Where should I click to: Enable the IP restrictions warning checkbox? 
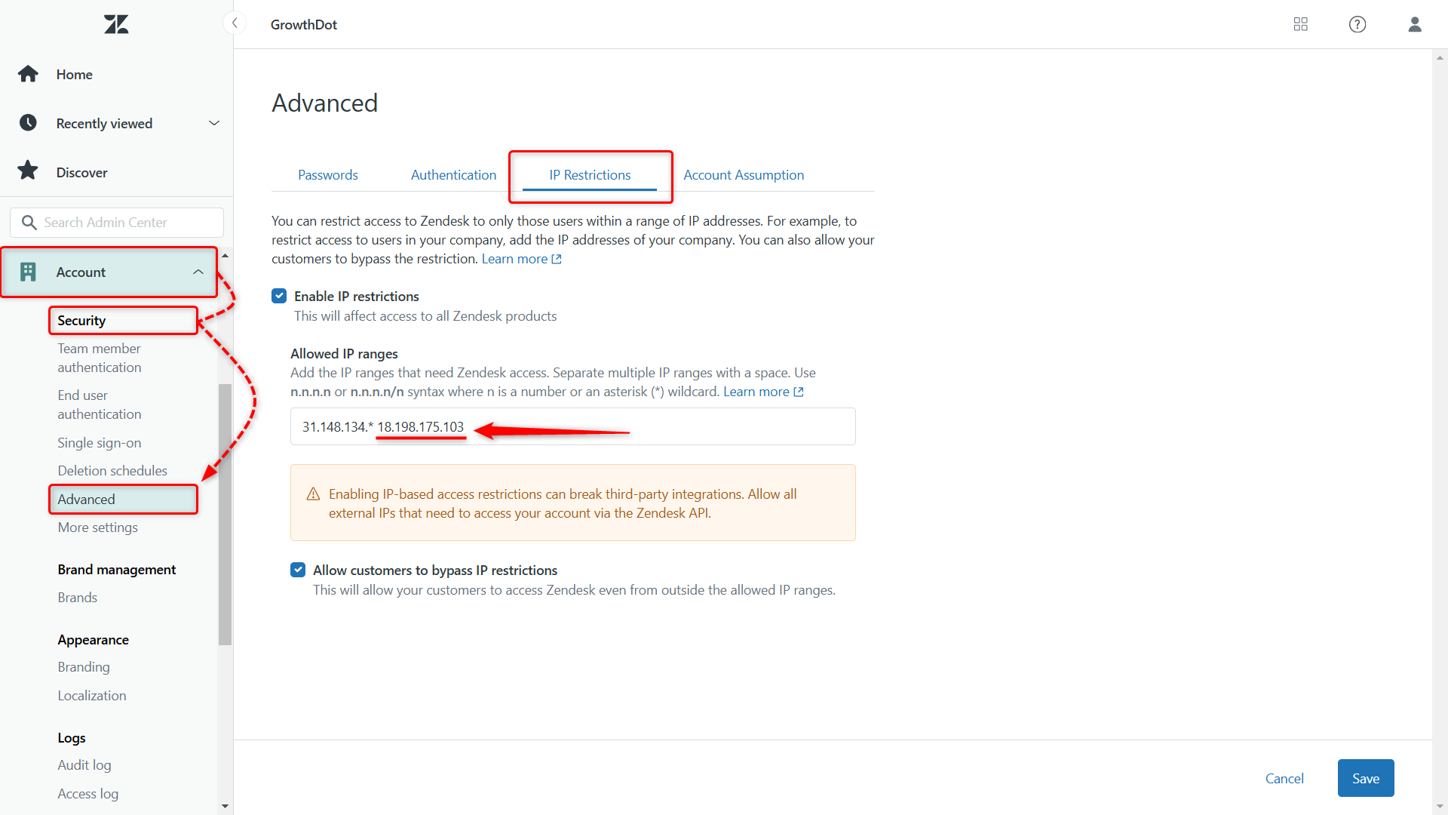(280, 296)
